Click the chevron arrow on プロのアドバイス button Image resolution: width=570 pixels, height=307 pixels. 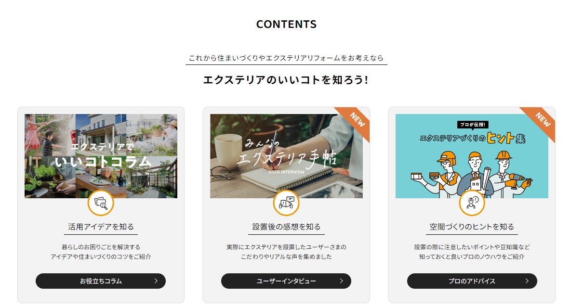[527, 281]
